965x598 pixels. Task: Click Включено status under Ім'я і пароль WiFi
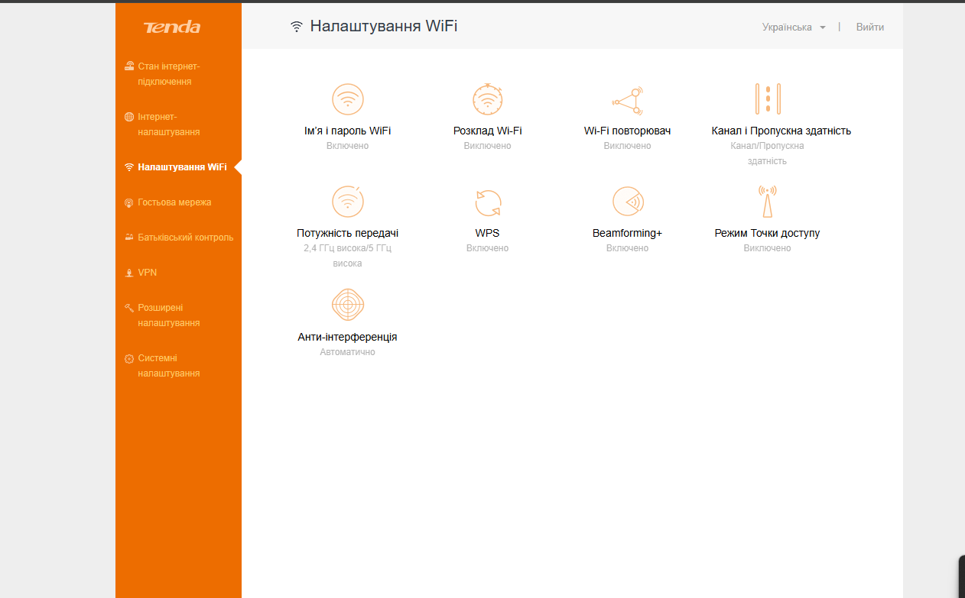pyautogui.click(x=348, y=146)
